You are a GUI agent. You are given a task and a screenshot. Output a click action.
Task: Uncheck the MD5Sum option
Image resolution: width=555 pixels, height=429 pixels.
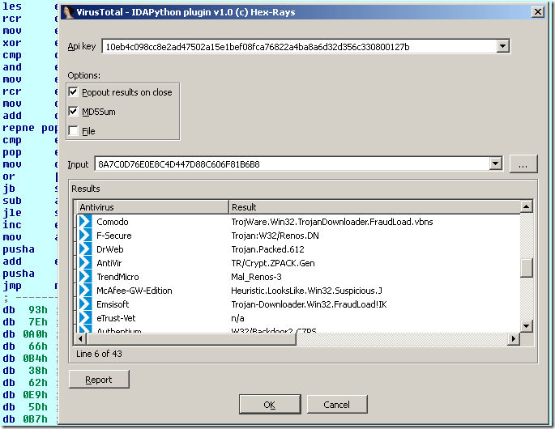pos(73,112)
